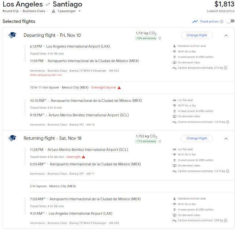Click the Track prices info icon
Screen dimensions: 235x230
[x=221, y=22]
